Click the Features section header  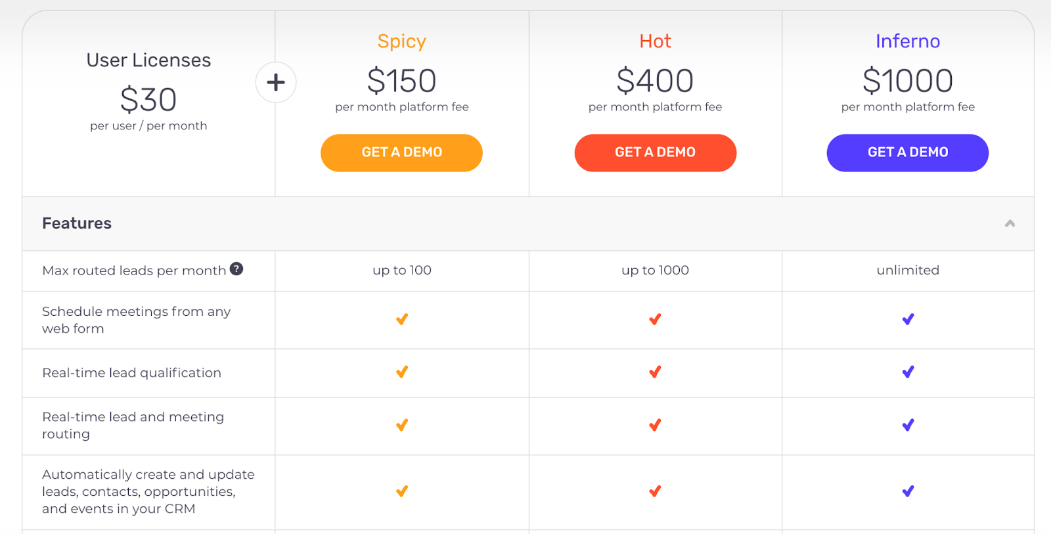click(x=77, y=223)
